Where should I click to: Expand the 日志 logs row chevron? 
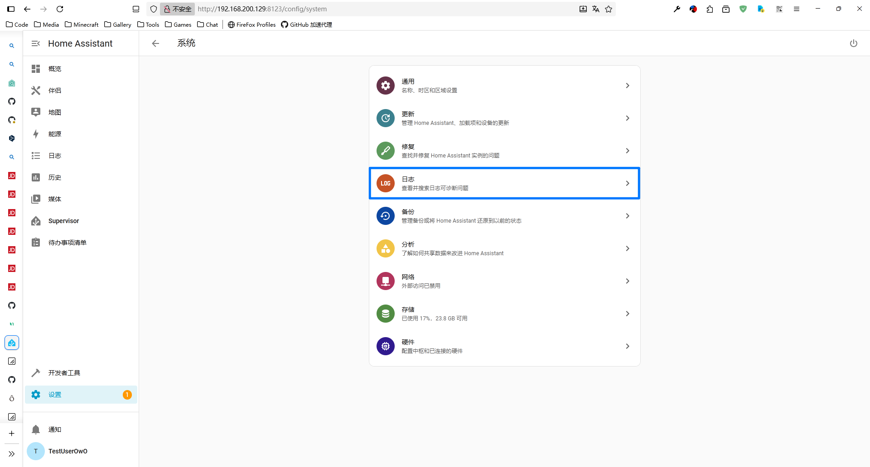pyautogui.click(x=627, y=183)
